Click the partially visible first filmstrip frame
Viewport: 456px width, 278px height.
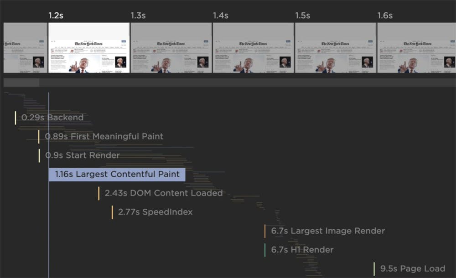click(x=25, y=48)
